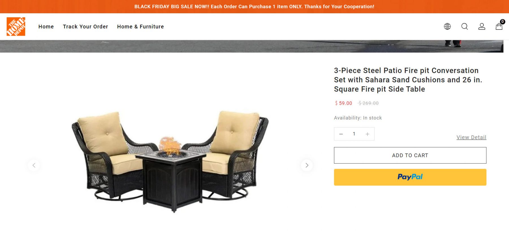
Task: Click the sale price of $59.00
Action: pos(343,103)
